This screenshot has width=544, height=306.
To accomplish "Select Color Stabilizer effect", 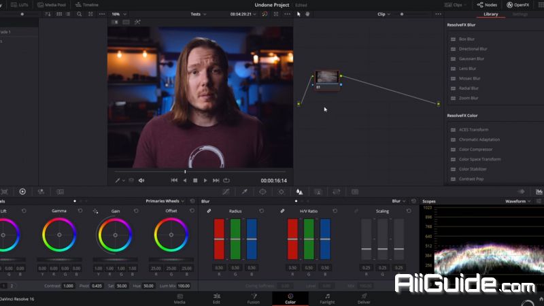I will (473, 169).
